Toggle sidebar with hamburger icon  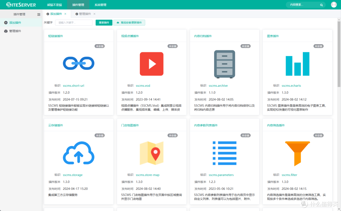39,14
